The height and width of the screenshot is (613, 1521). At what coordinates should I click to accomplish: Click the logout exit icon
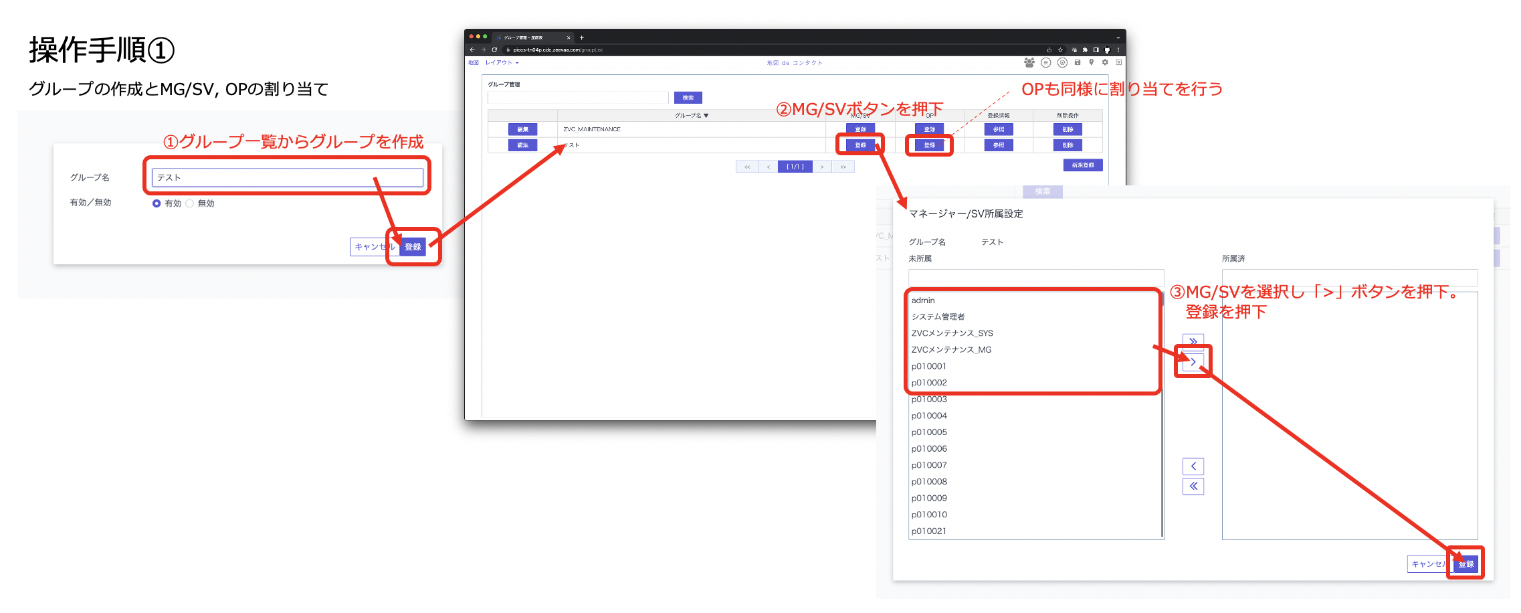1118,62
